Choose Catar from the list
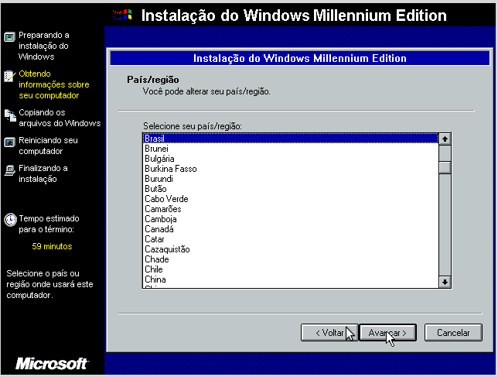Screen dimensions: 498x377 291,239
